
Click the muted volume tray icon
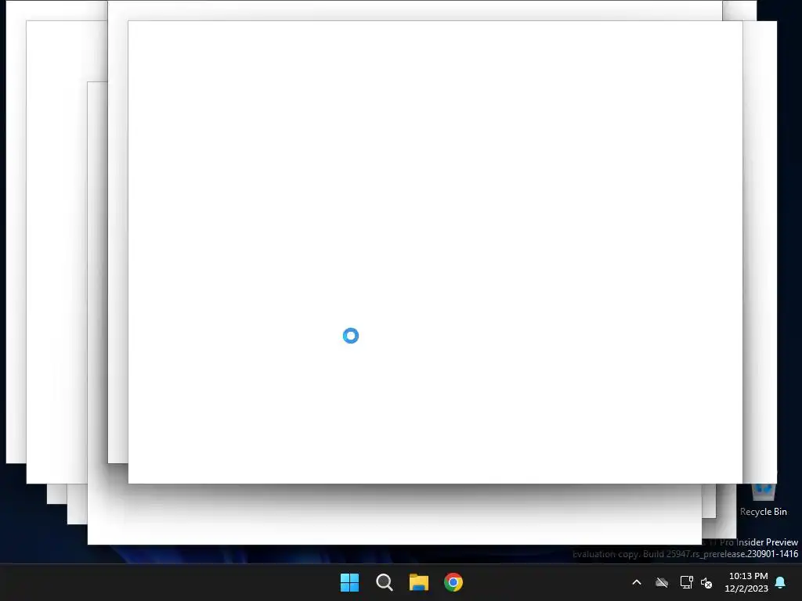pyautogui.click(x=706, y=582)
